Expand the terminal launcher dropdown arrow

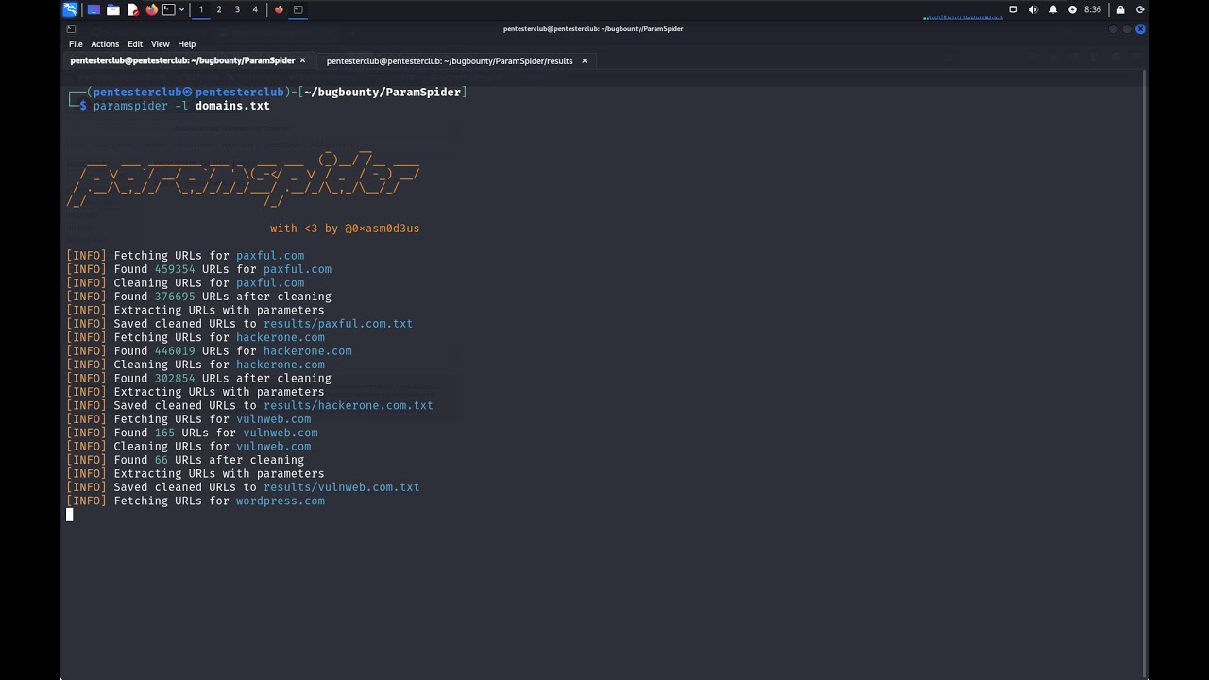click(181, 9)
